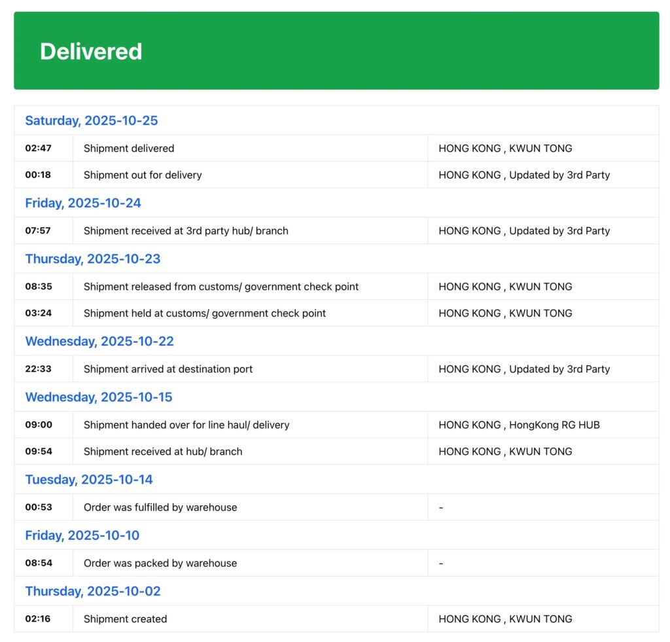Select "Order was fulfilled by warehouse" entry
This screenshot has width=670, height=642.
160,507
